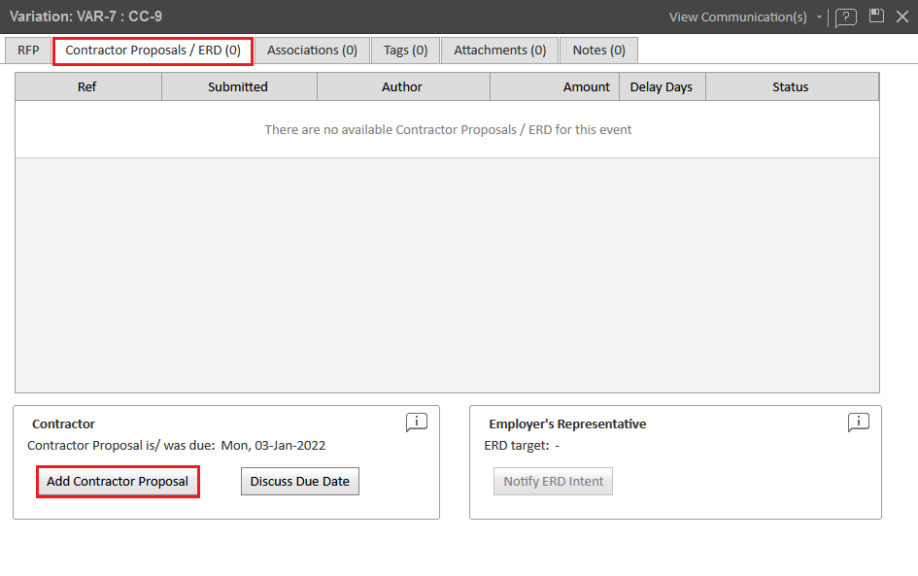Switch to Attachments (0) tab

pyautogui.click(x=499, y=51)
